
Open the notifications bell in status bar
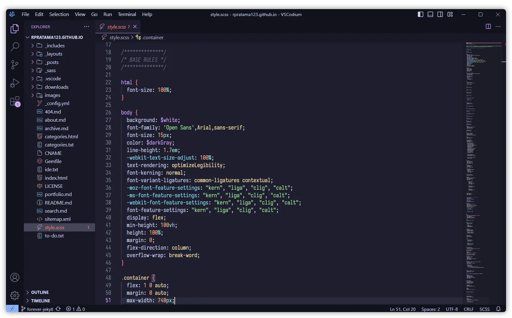click(498, 309)
